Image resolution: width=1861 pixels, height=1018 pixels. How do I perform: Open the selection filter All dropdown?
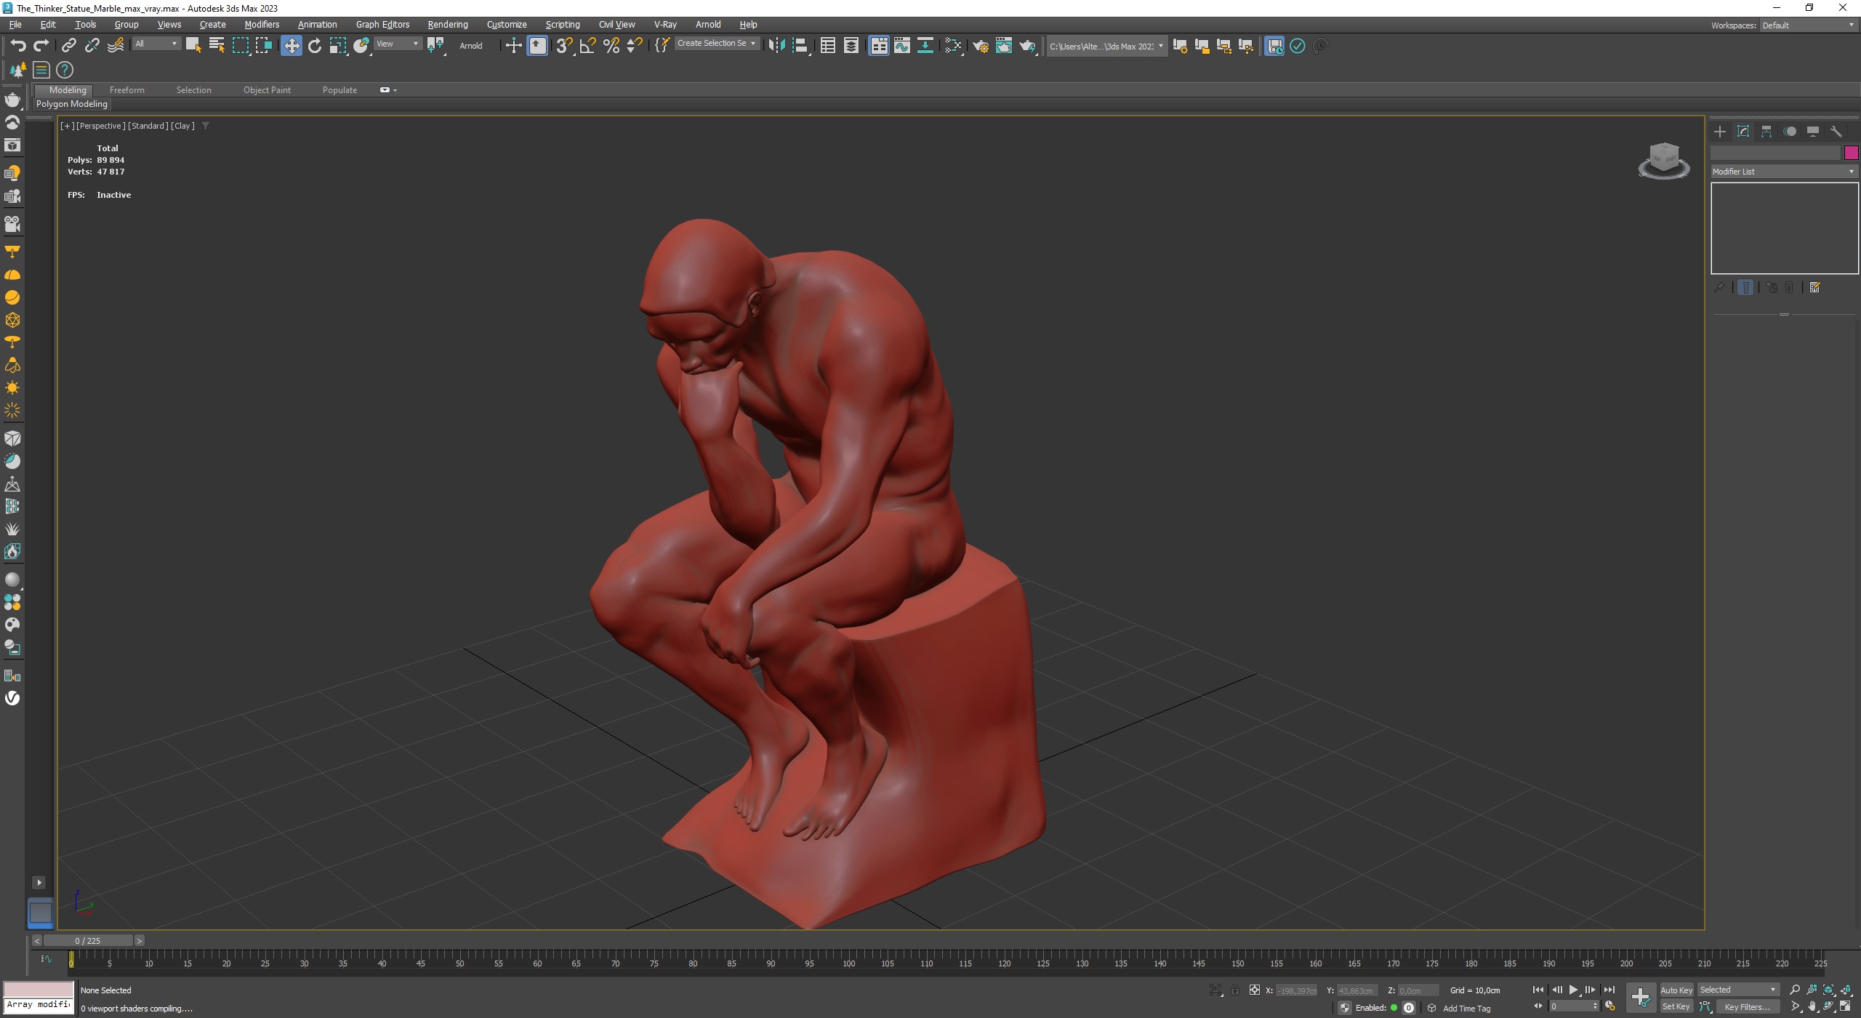pyautogui.click(x=156, y=44)
